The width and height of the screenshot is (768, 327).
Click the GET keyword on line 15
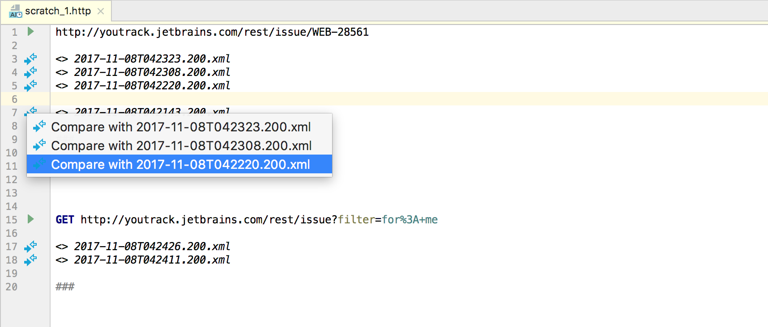pos(65,220)
